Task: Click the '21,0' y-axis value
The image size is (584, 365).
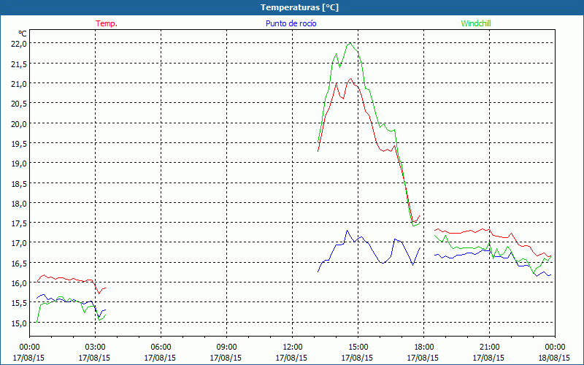Action: tap(20, 83)
